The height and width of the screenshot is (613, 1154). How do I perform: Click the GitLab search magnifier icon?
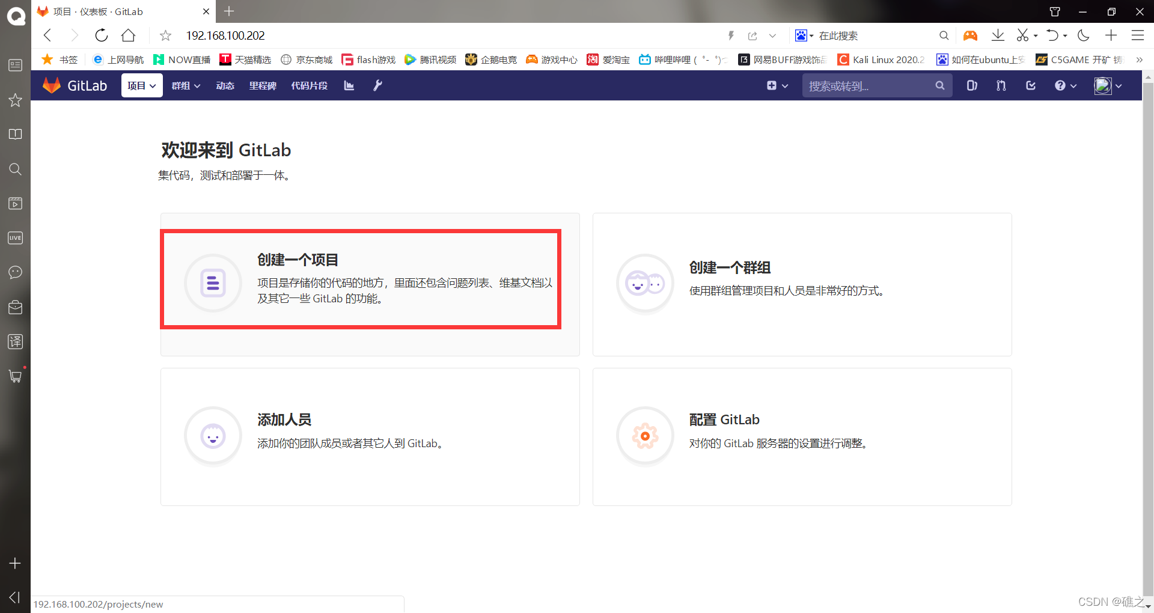coord(940,86)
